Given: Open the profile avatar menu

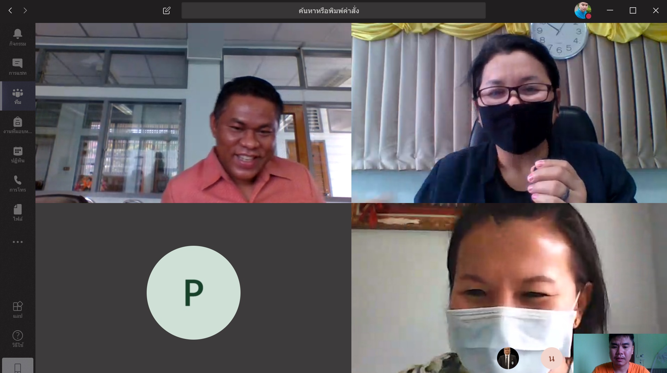Looking at the screenshot, I should [x=583, y=10].
